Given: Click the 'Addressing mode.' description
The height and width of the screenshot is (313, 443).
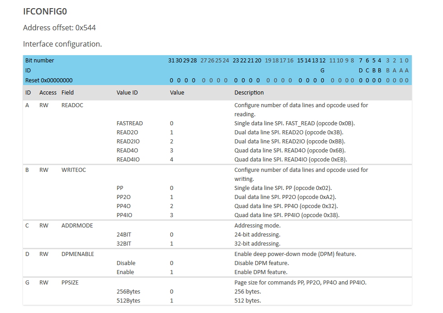Looking at the screenshot, I should tap(257, 226).
